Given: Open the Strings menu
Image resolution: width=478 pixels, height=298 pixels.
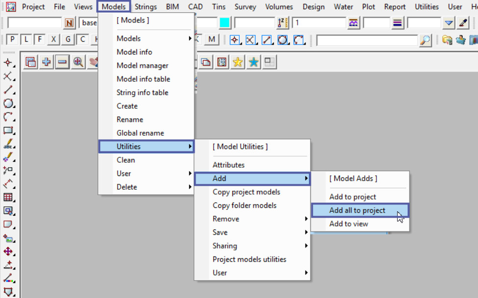Looking at the screenshot, I should click(146, 7).
